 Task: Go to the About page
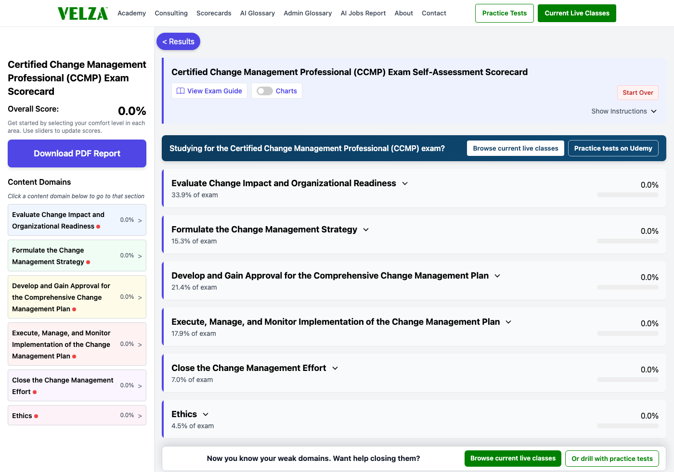404,13
